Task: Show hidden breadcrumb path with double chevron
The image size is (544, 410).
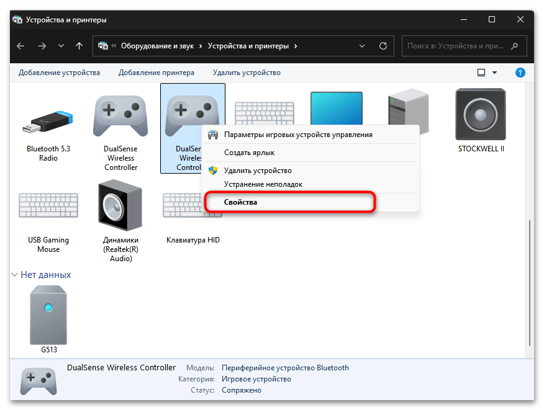Action: (x=114, y=46)
